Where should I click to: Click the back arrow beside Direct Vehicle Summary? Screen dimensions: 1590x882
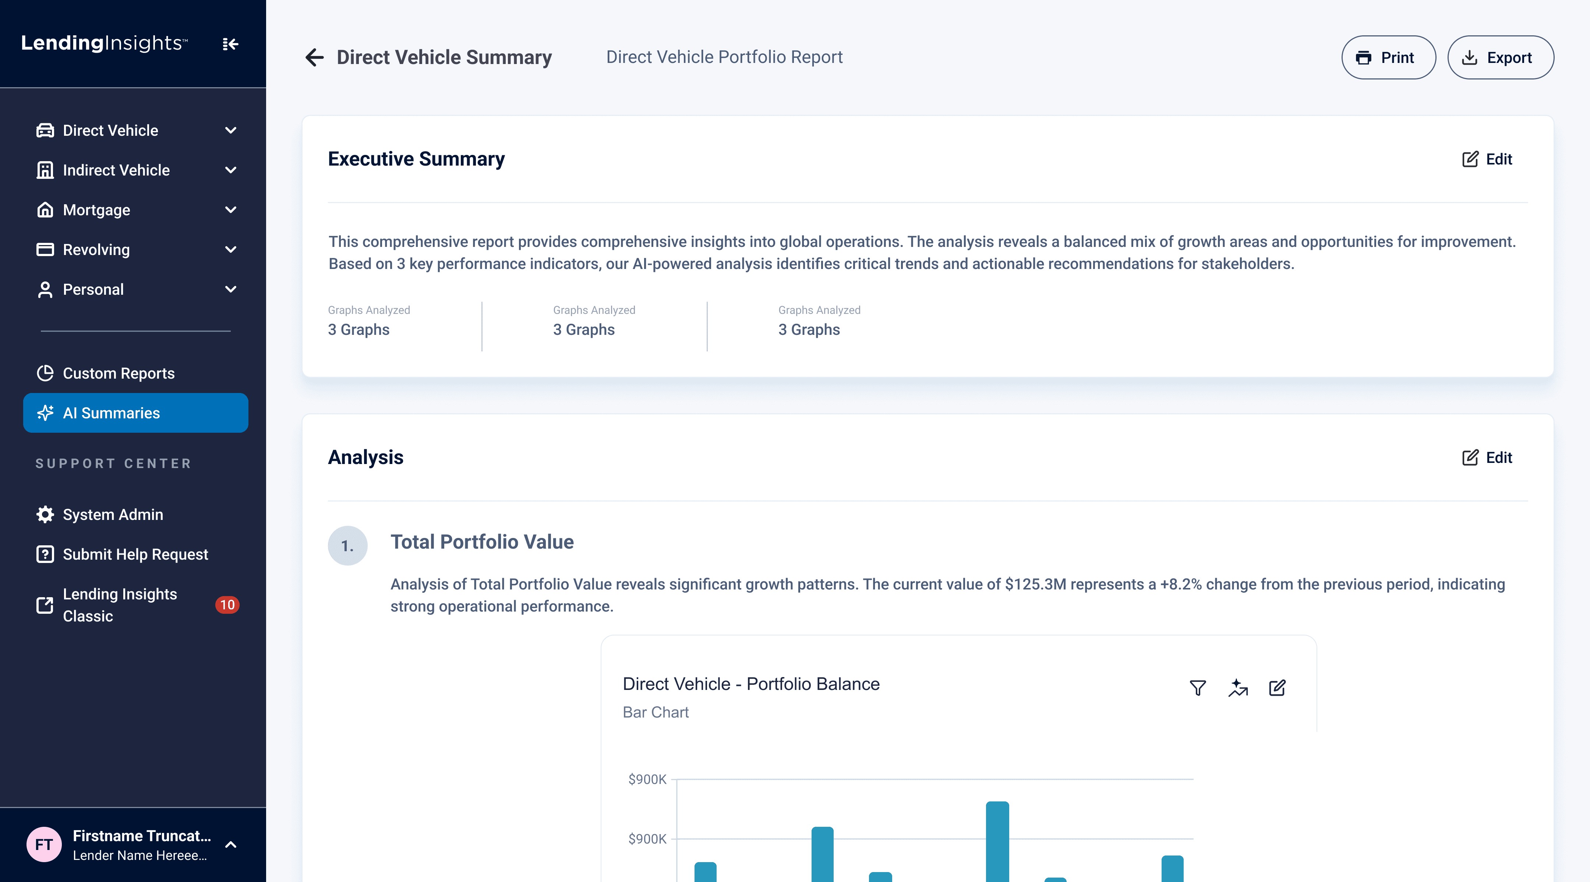(x=314, y=57)
